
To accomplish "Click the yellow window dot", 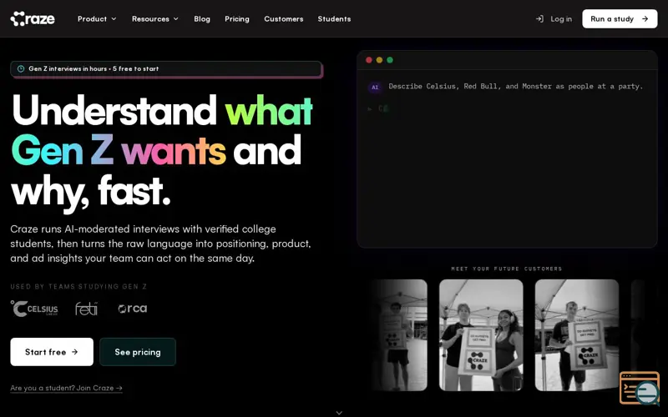I will coord(379,60).
